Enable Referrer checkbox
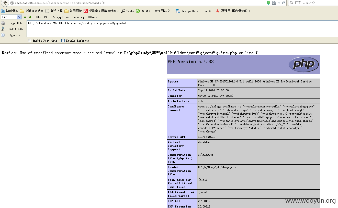 (63, 41)
